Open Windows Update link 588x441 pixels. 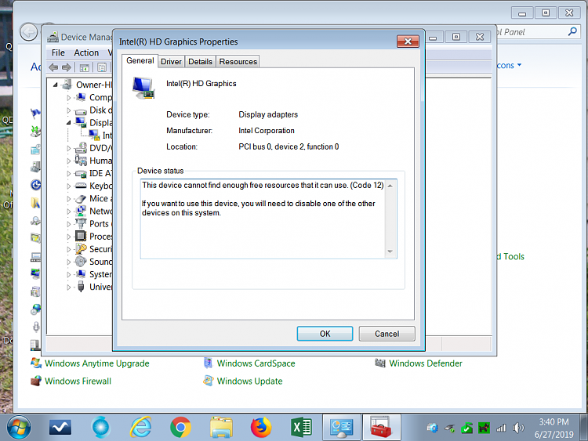[x=250, y=381]
